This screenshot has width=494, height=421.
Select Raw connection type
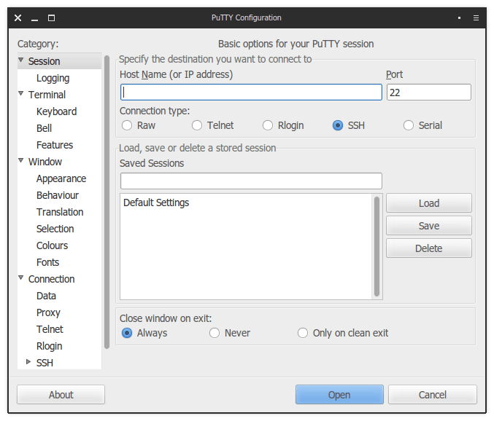(127, 125)
